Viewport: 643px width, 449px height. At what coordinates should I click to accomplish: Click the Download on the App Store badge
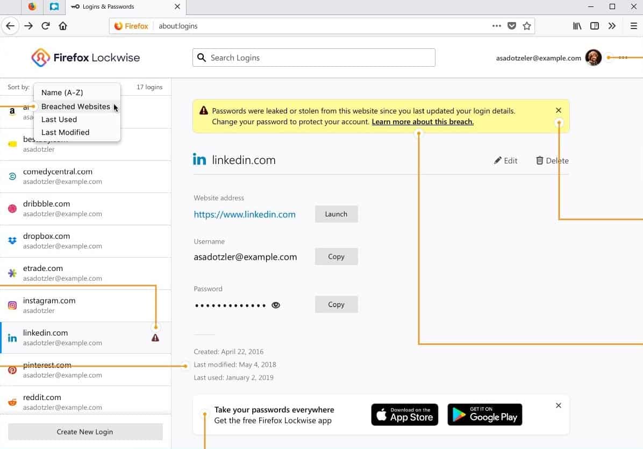click(x=405, y=415)
